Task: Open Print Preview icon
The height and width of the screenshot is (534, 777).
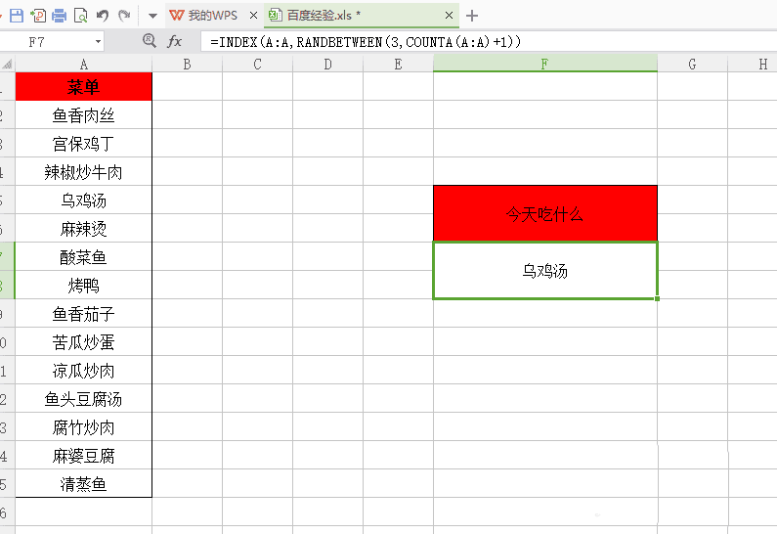Action: 80,16
